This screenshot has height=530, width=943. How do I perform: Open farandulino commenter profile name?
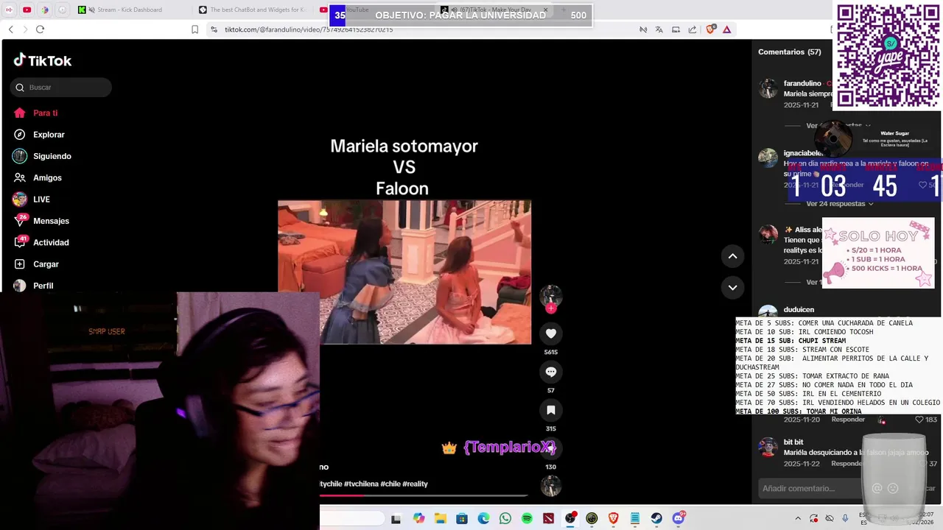pos(802,83)
